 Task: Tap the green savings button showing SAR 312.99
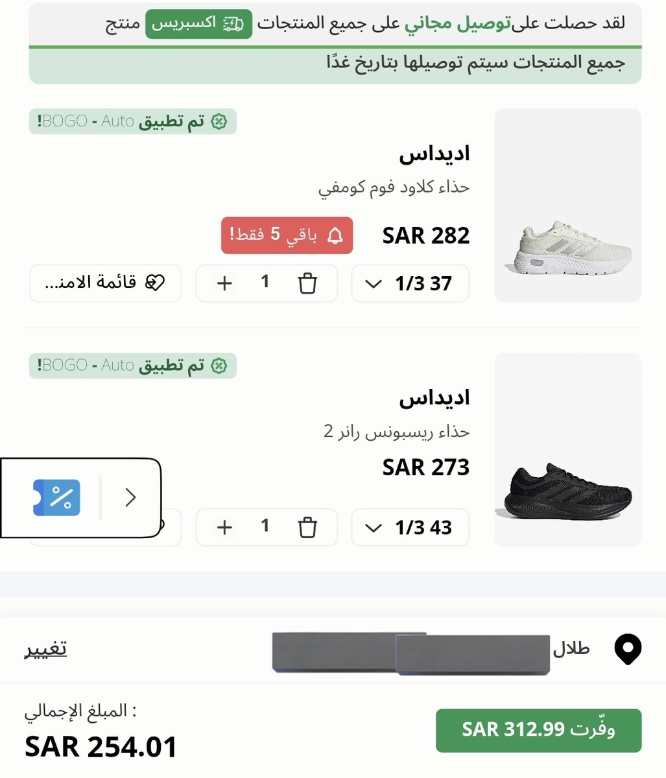pos(538,731)
